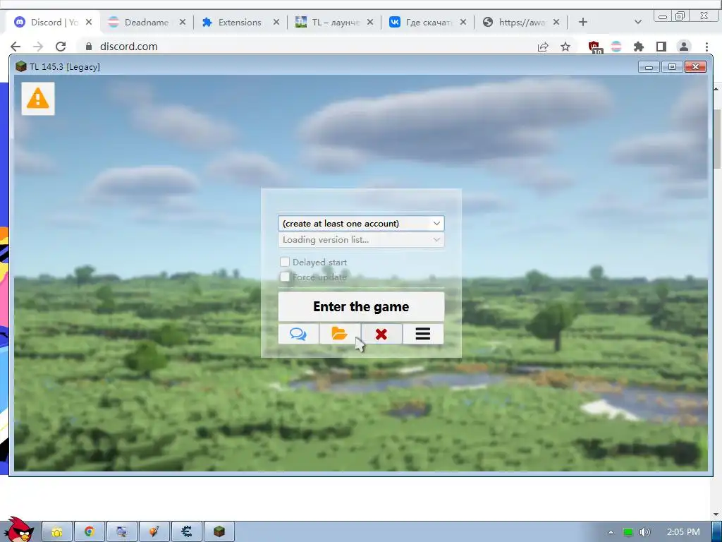Click the Enter the game button

(x=361, y=306)
